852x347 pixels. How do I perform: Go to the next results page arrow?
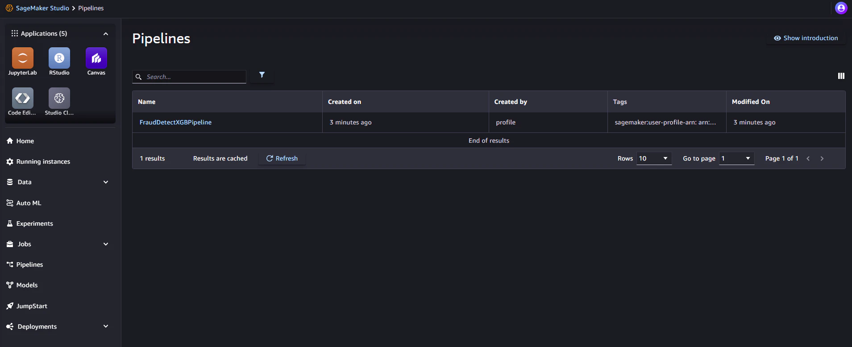pyautogui.click(x=822, y=158)
